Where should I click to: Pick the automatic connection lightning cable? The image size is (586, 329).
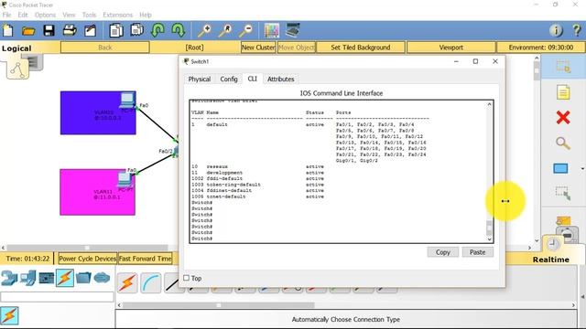click(127, 282)
